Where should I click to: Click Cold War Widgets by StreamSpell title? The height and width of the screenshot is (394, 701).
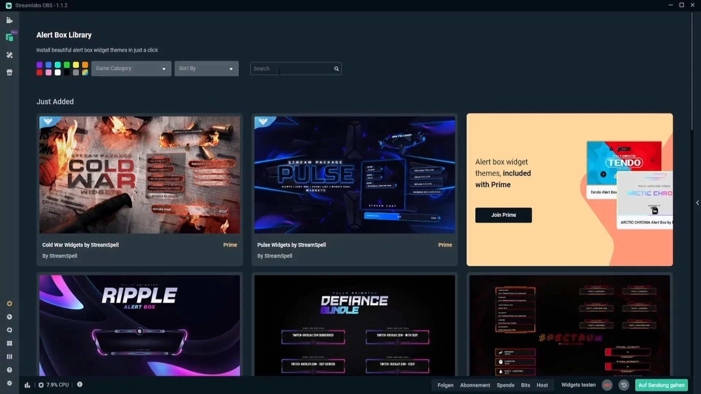pos(80,245)
